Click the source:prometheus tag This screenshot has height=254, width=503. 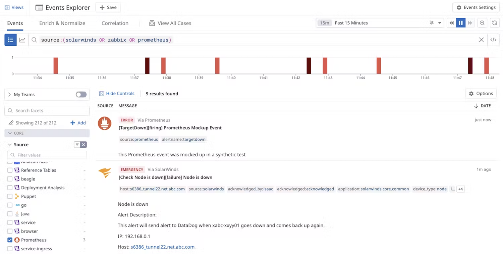coord(139,139)
